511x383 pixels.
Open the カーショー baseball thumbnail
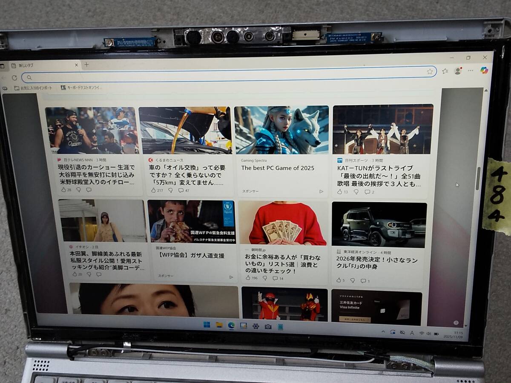(x=92, y=130)
